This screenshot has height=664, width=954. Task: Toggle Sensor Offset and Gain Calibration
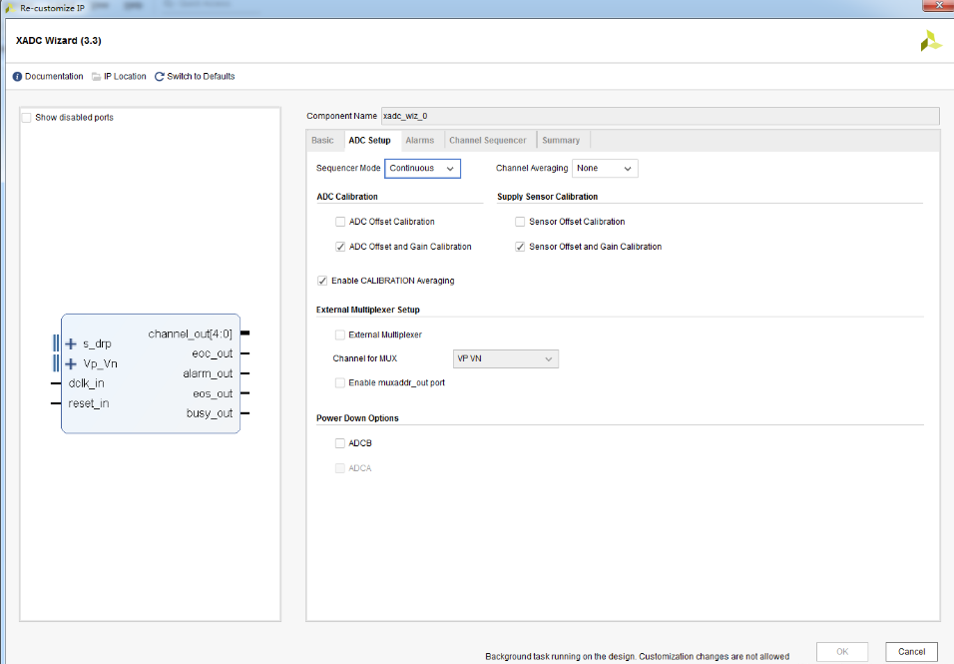click(x=520, y=247)
